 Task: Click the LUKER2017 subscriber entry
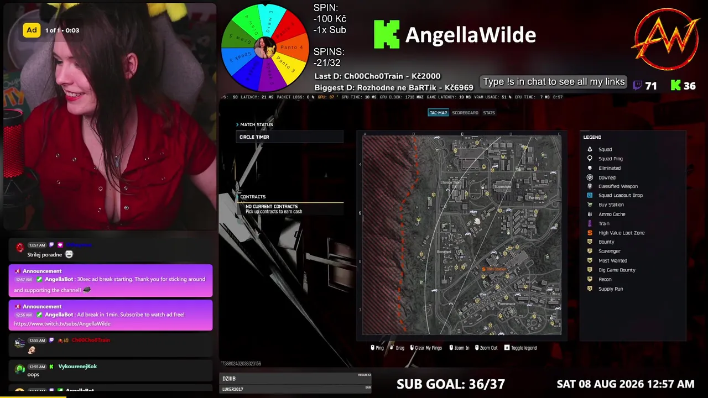(296, 389)
